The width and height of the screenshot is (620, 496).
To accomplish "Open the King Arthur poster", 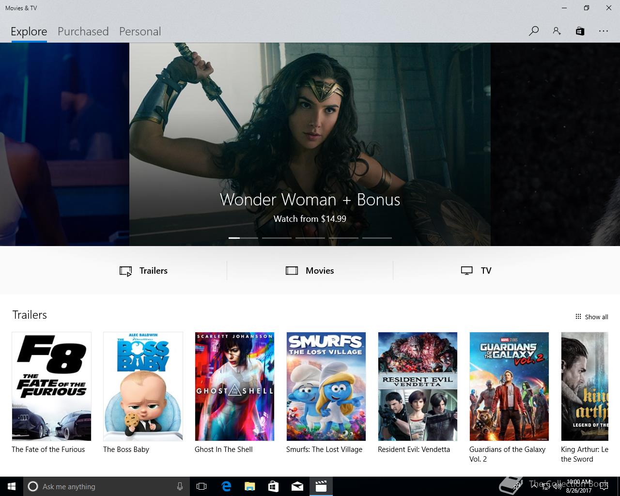I will tap(585, 387).
